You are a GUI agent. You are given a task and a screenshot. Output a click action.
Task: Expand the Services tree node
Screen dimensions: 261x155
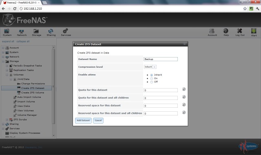3,128
